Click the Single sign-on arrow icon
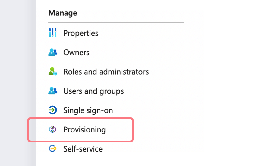This screenshot has height=166, width=275. 53,110
